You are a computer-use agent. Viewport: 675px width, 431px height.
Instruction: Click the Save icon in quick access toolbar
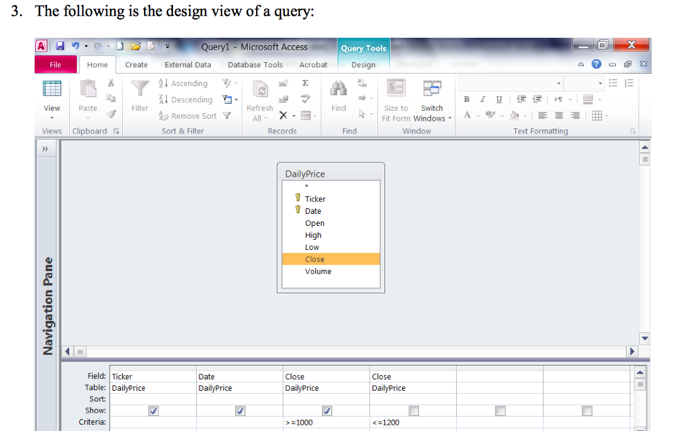click(x=60, y=46)
